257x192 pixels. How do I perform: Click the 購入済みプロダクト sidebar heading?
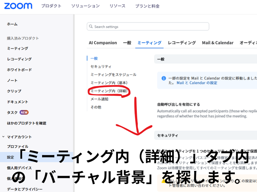point(23,38)
